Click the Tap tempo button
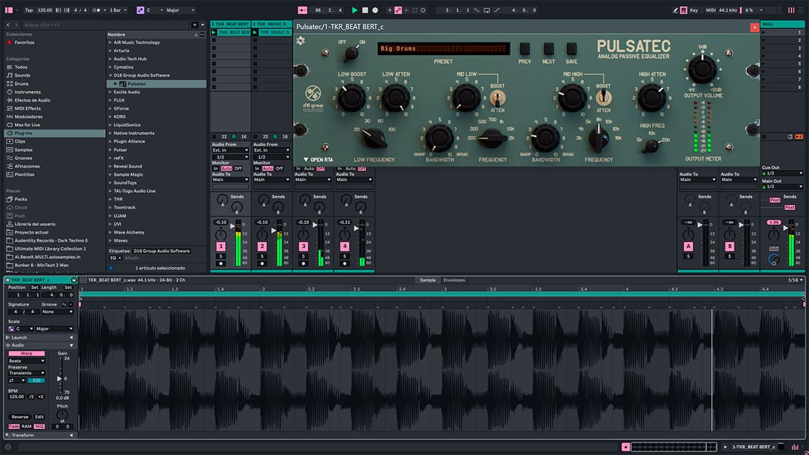 (x=28, y=10)
